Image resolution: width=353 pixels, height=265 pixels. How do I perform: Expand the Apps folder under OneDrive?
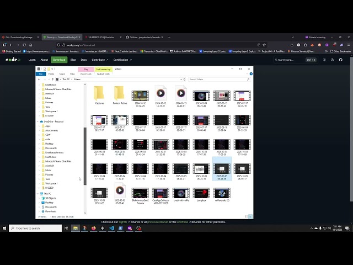click(39, 126)
